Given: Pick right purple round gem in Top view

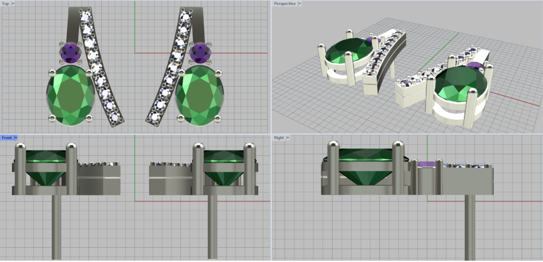Looking at the screenshot, I should [199, 53].
